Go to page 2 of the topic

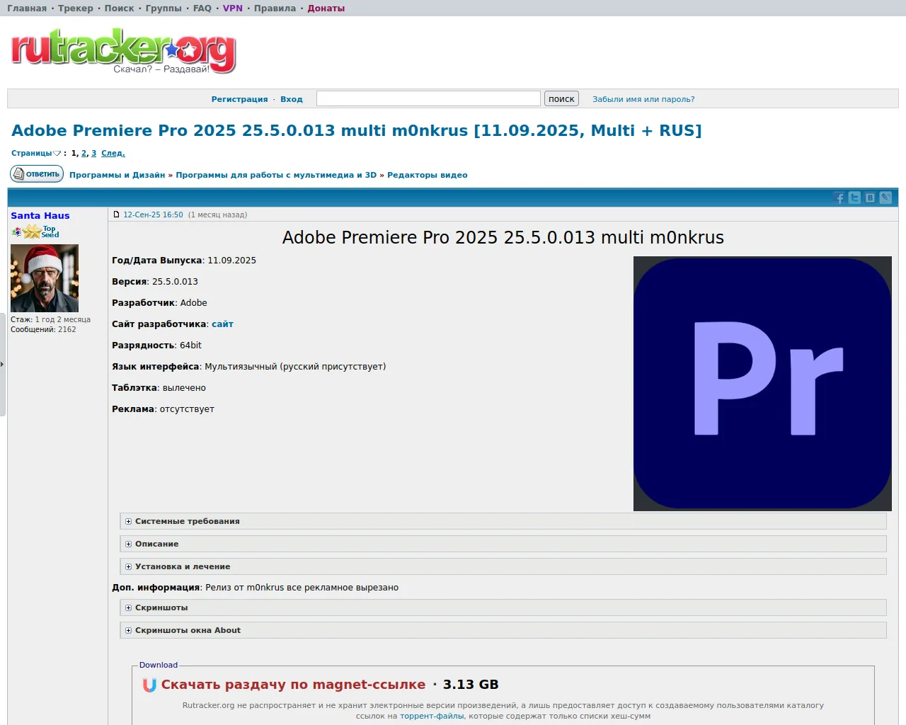coord(84,153)
